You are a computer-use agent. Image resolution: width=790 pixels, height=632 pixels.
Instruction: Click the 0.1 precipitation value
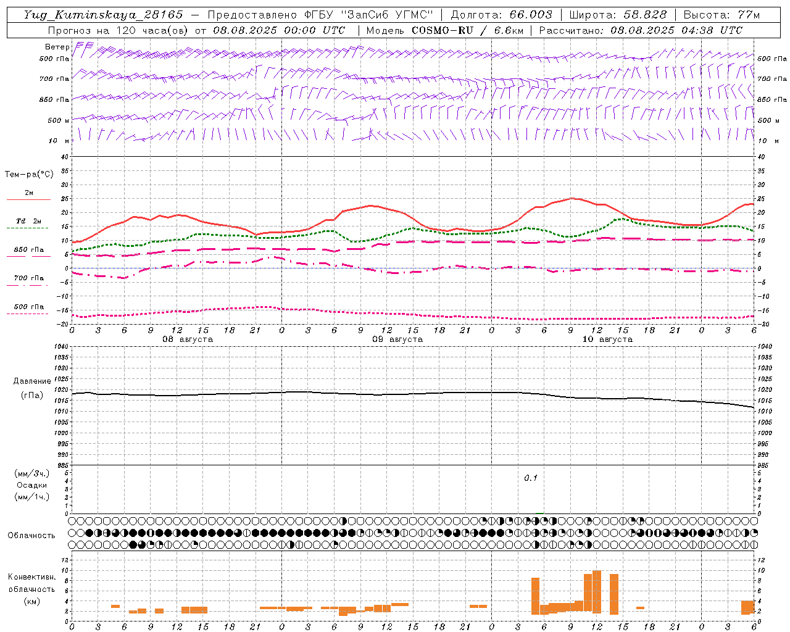click(531, 478)
